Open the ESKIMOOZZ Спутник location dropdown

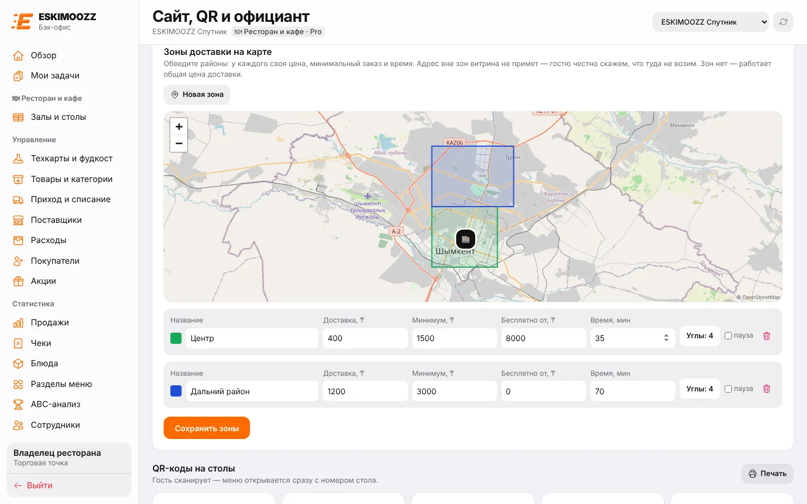[711, 22]
